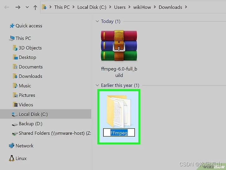Open Network in the navigation pane
Viewport: 226px width, 170px height.
pyautogui.click(x=25, y=146)
